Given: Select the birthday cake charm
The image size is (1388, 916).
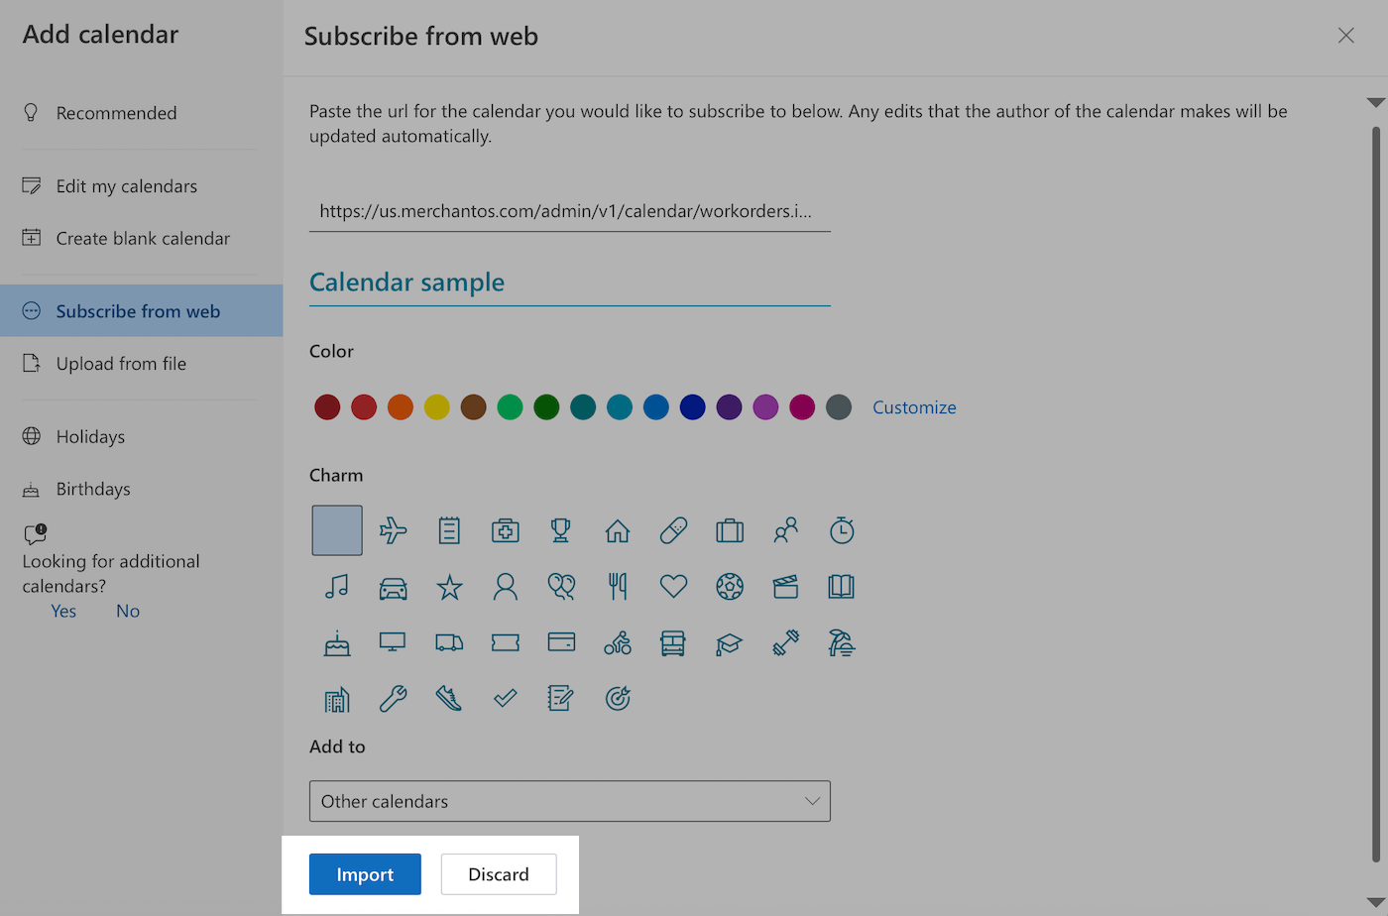Looking at the screenshot, I should coord(336,644).
